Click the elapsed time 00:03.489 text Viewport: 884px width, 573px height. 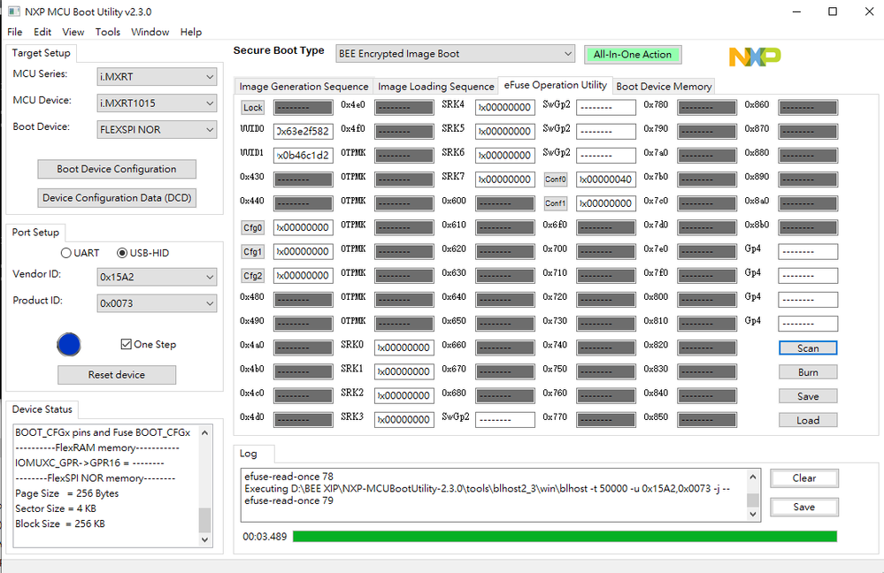(x=265, y=537)
